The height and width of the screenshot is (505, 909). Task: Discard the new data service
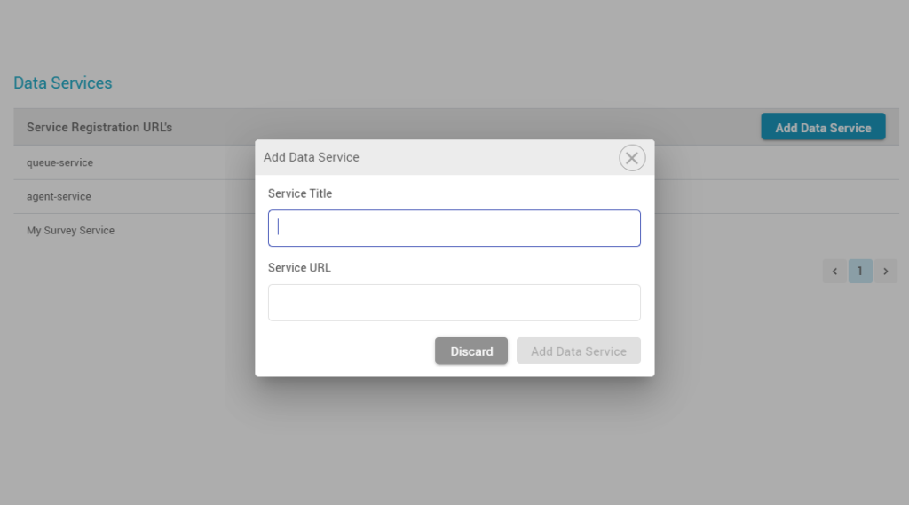point(471,351)
